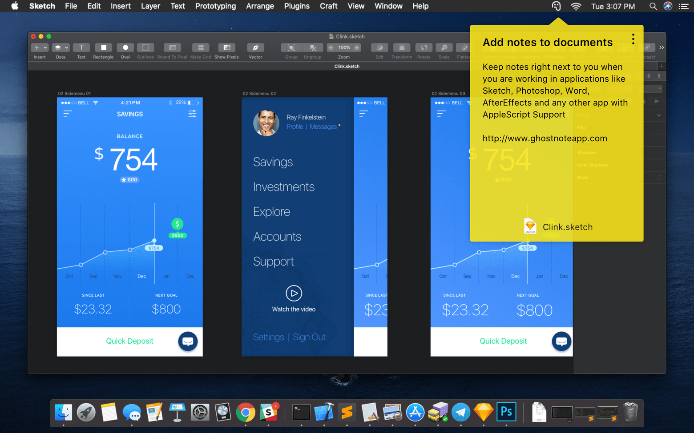Viewport: 694px width, 433px height.
Task: Open Xcode from the Dock
Action: click(324, 413)
